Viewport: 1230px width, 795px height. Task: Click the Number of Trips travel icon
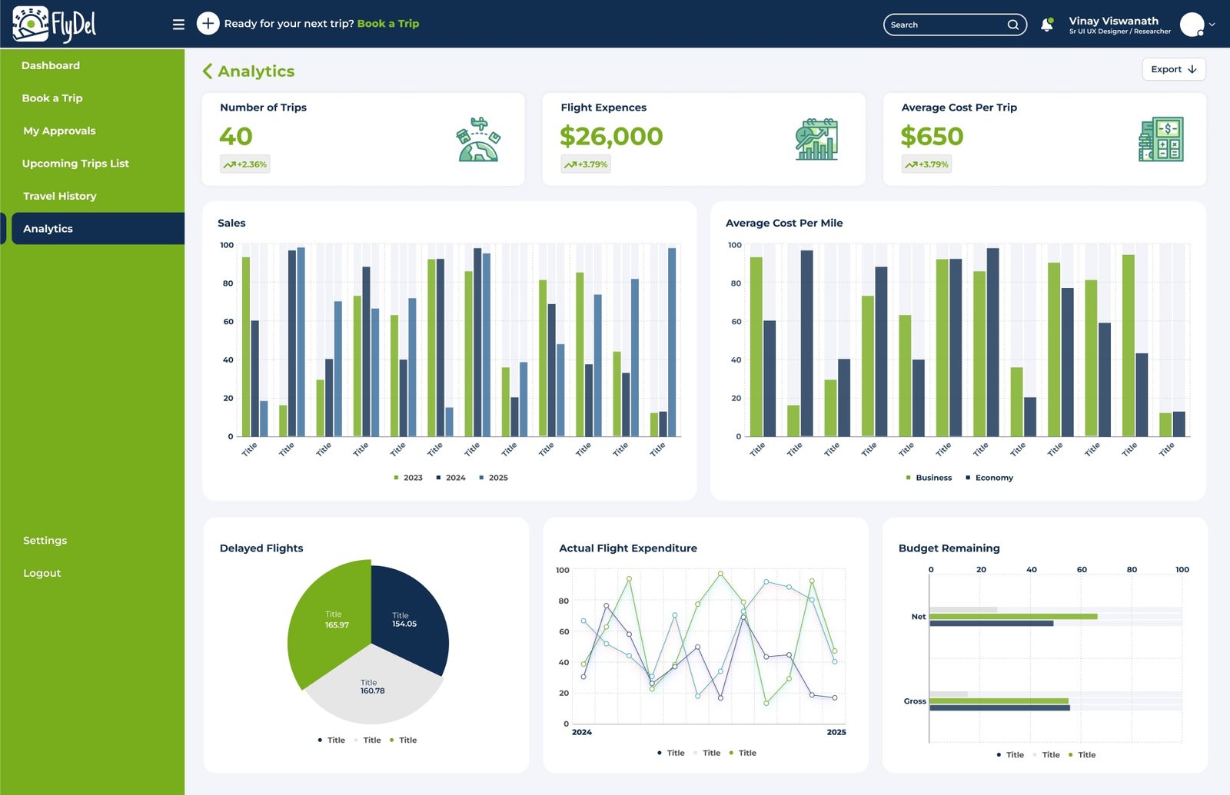point(478,140)
